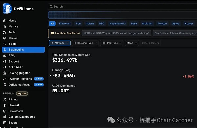
Task: Click the New badge beside DefiLlama Research
Action: tap(39, 85)
